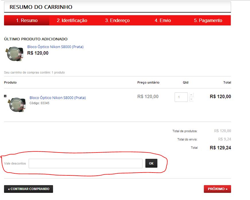Image resolution: width=250 pixels, height=200 pixels.
Task: Select product code text Código: 03345
Action: 39,103
